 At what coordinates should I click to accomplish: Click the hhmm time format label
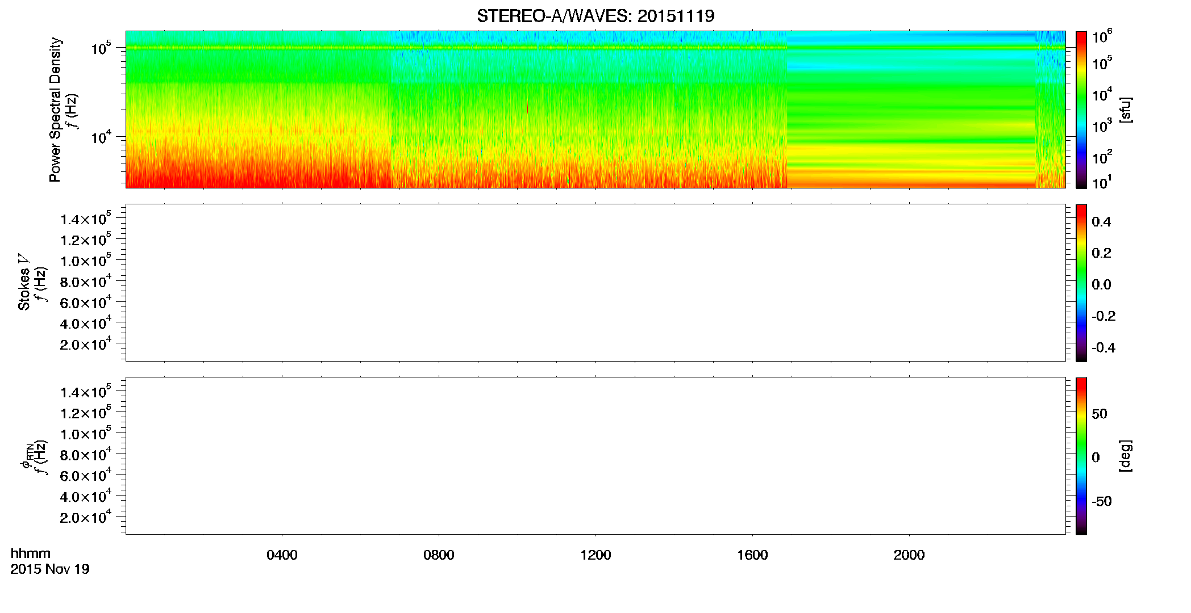pyautogui.click(x=31, y=553)
